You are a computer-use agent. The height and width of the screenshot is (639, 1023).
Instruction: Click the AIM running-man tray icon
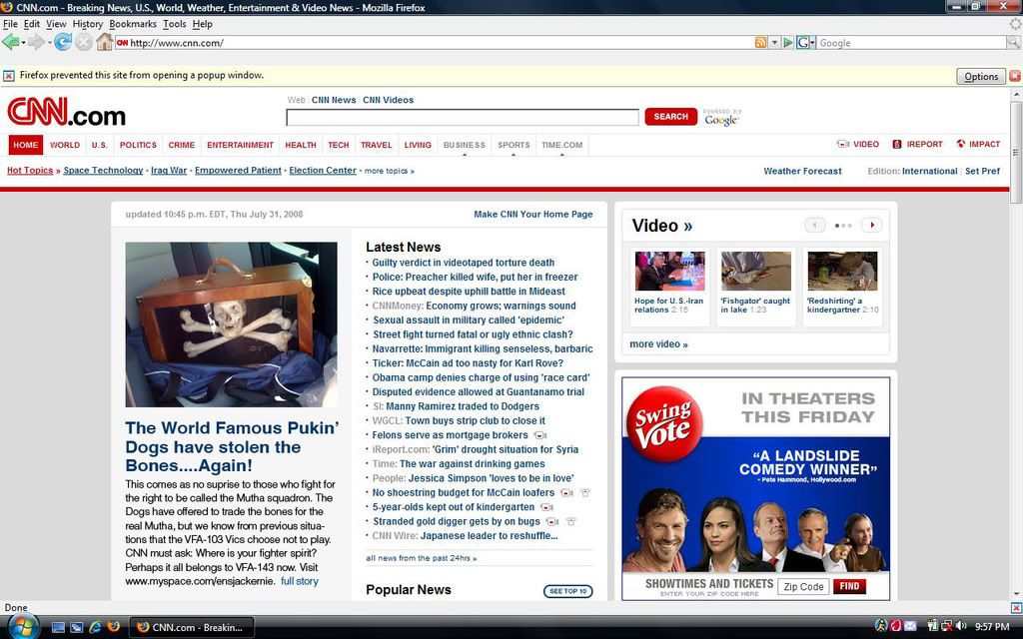pos(881,626)
